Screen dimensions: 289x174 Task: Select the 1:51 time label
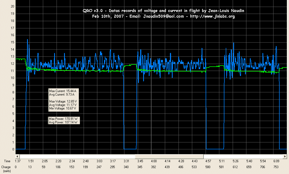[x=31, y=161]
